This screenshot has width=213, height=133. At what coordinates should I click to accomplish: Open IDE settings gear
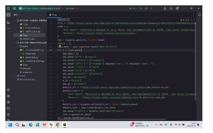coord(177,8)
